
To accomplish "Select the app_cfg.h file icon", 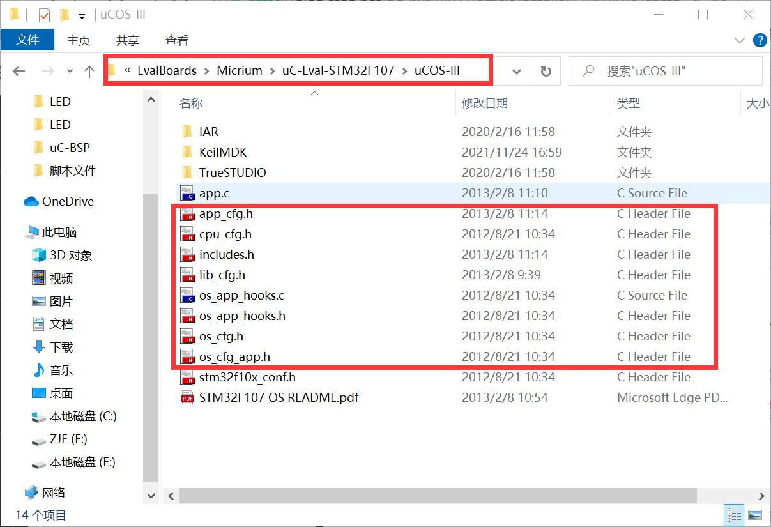I will point(187,213).
